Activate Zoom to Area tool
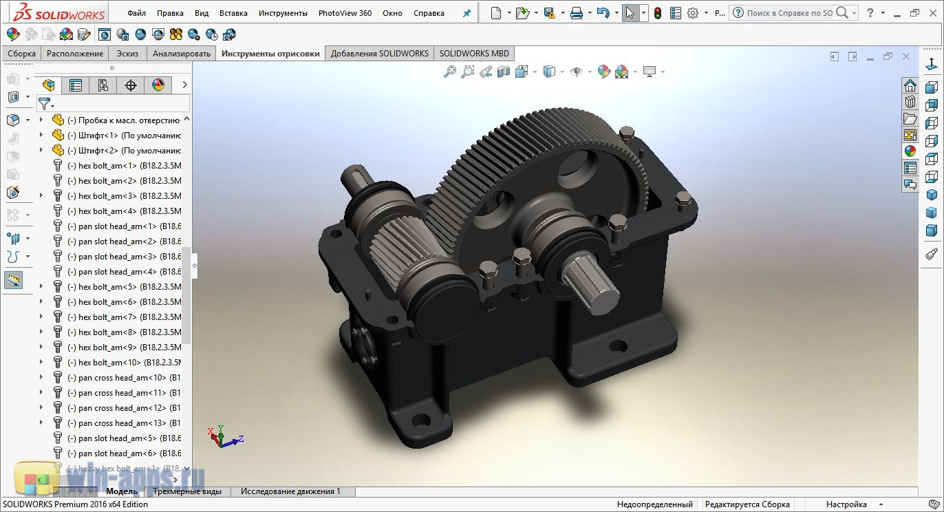 (468, 71)
